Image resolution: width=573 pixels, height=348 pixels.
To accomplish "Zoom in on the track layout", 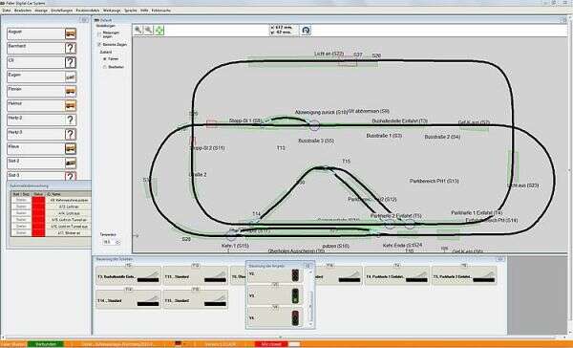I will (138, 30).
